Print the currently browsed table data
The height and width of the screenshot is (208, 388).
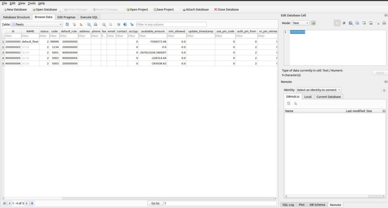click(x=95, y=24)
